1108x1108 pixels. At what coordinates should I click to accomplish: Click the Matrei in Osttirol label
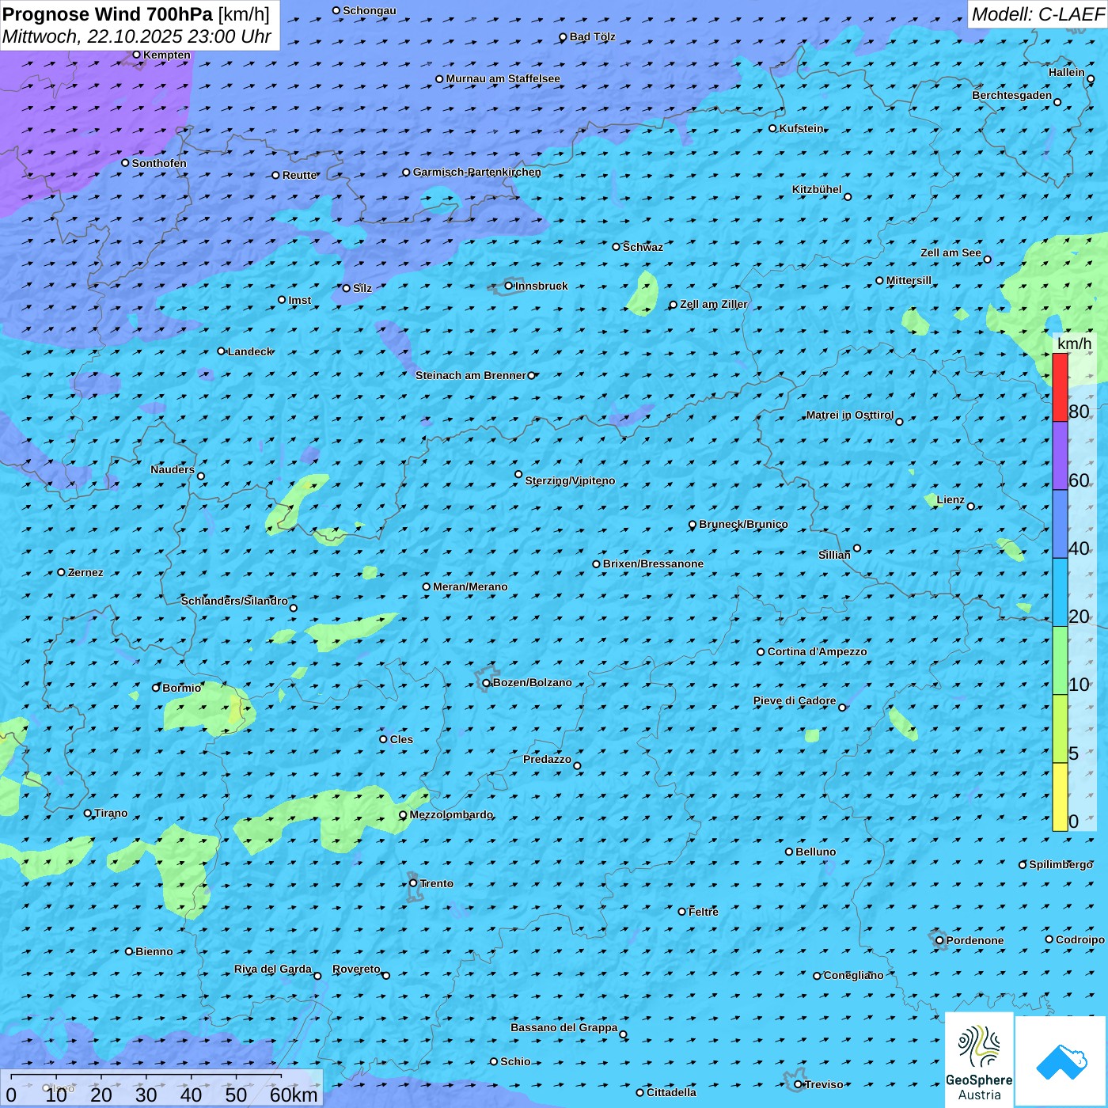pos(850,415)
